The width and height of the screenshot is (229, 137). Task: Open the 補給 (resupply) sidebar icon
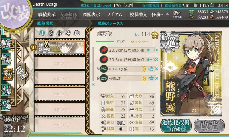[6, 59]
